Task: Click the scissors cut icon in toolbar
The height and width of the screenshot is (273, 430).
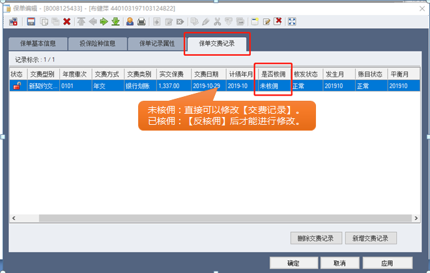Action: tap(217, 21)
